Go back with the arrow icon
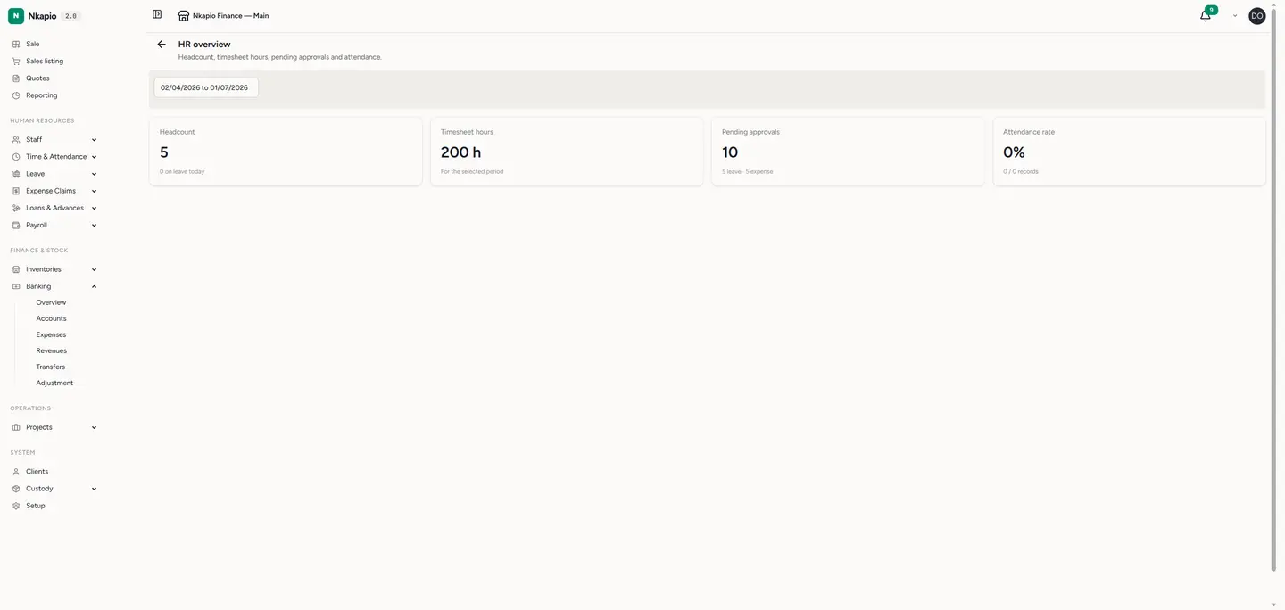The height and width of the screenshot is (610, 1285). coord(162,44)
